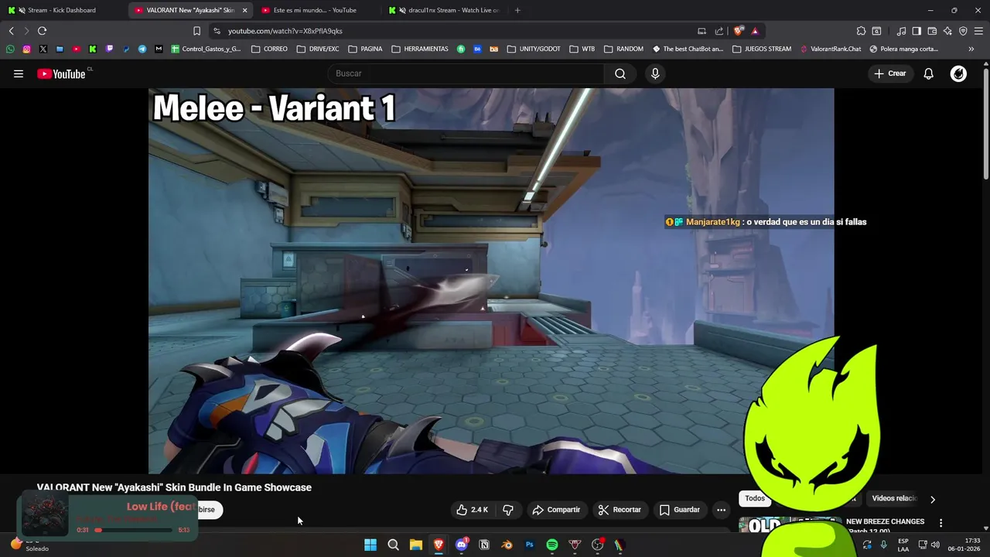
Task: Click the YouTube Buscar search field
Action: point(466,73)
